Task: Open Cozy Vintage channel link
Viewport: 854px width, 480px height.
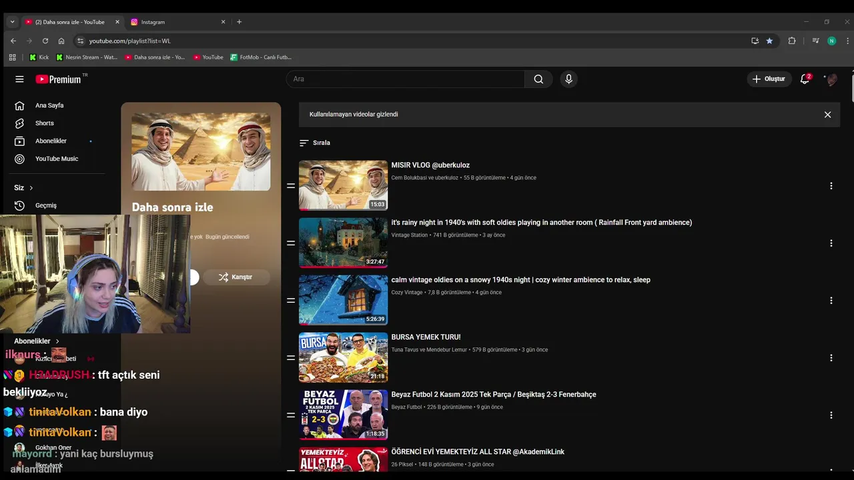Action: 407,293
